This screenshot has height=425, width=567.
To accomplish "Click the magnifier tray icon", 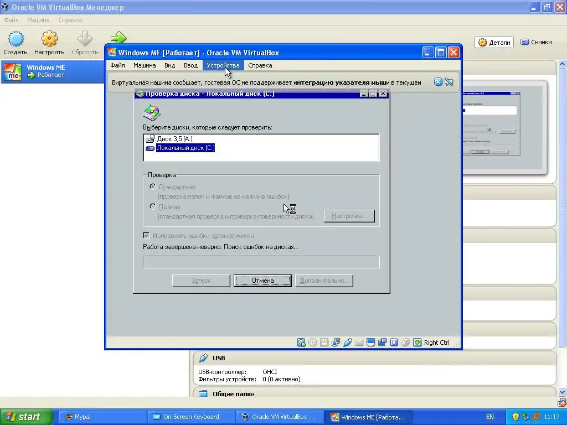I will (536, 417).
